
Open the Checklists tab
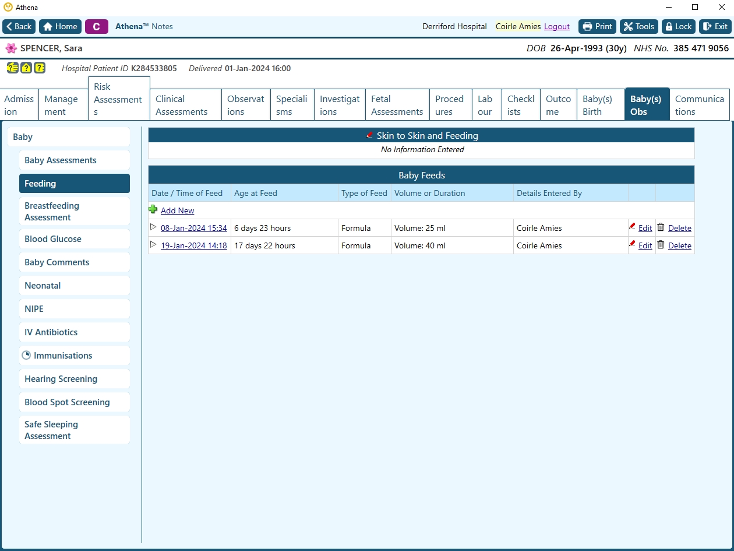pos(521,105)
